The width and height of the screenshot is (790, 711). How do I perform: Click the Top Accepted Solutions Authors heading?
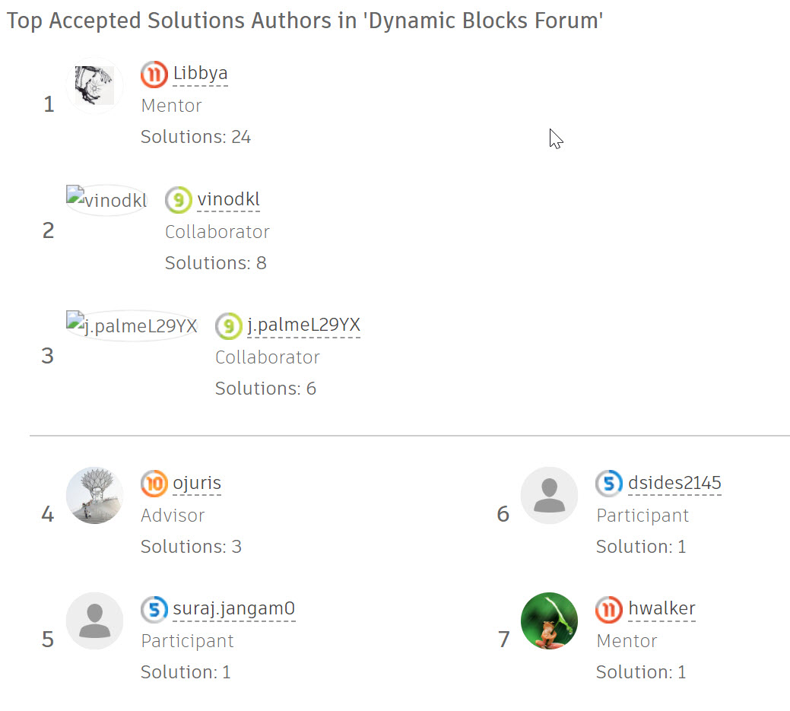[304, 21]
